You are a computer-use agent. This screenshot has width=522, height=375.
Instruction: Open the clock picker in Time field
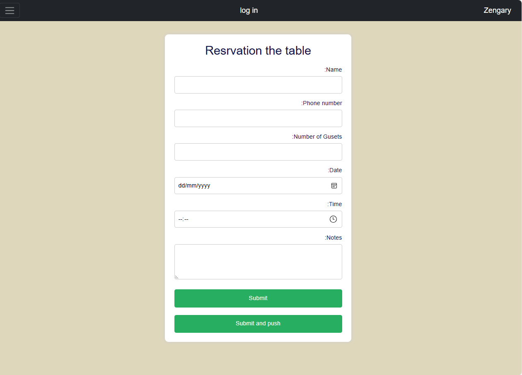pyautogui.click(x=333, y=219)
